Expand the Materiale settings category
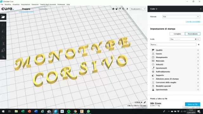The image size is (203, 114). 175,61
